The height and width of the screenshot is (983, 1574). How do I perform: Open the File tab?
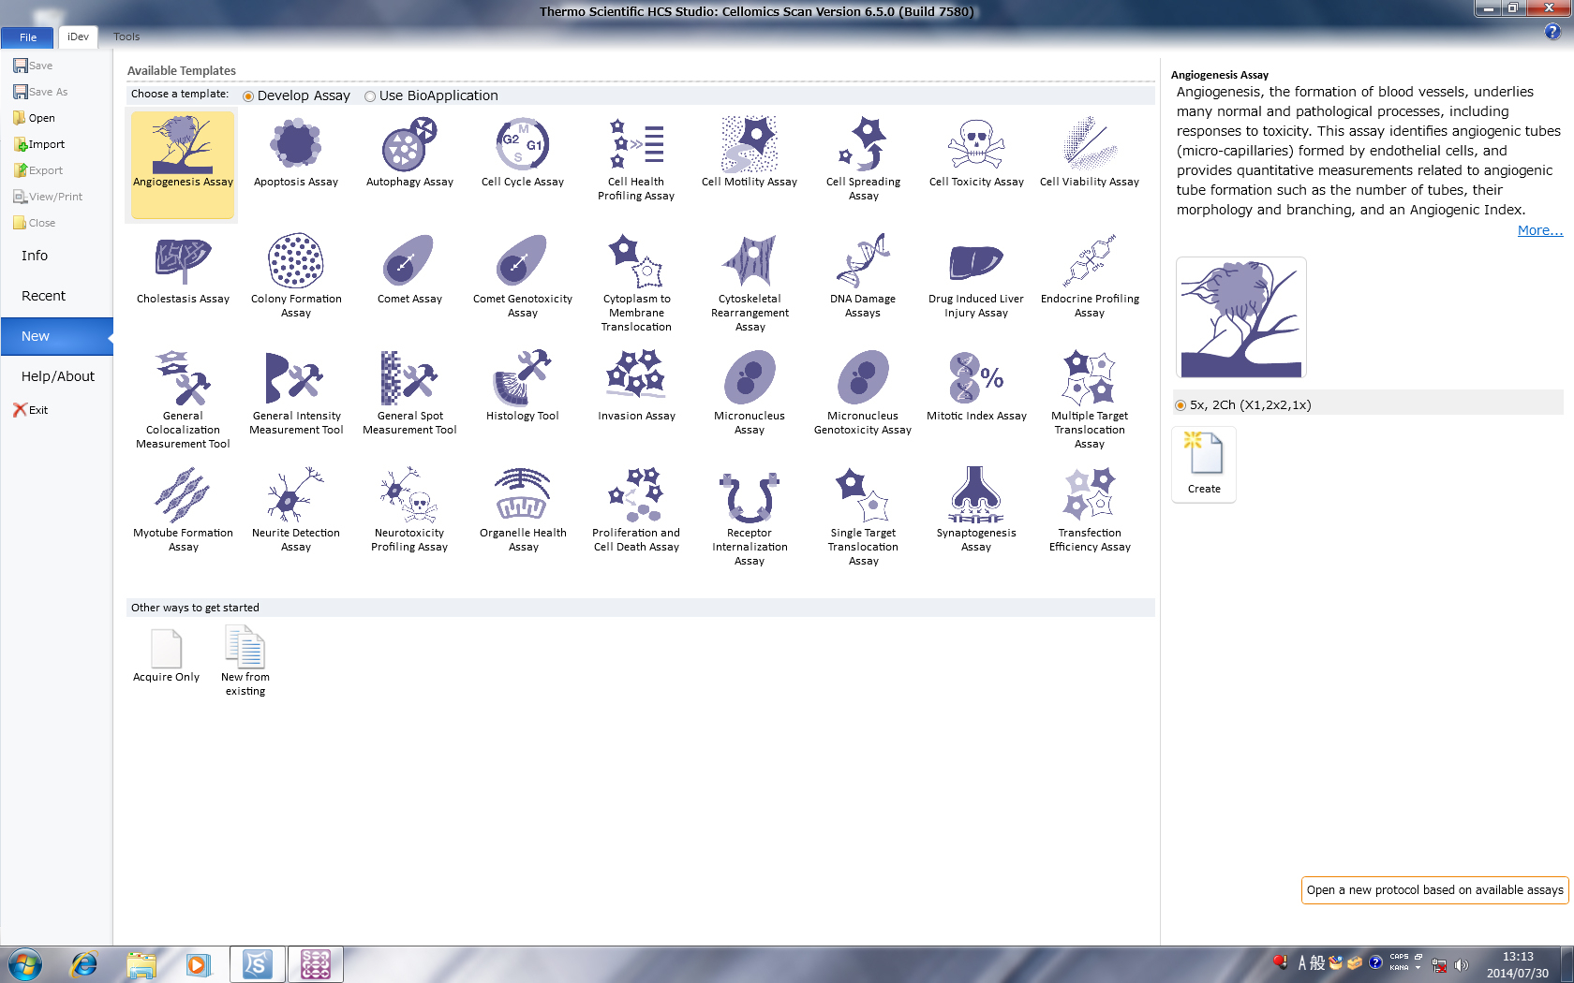pos(28,37)
